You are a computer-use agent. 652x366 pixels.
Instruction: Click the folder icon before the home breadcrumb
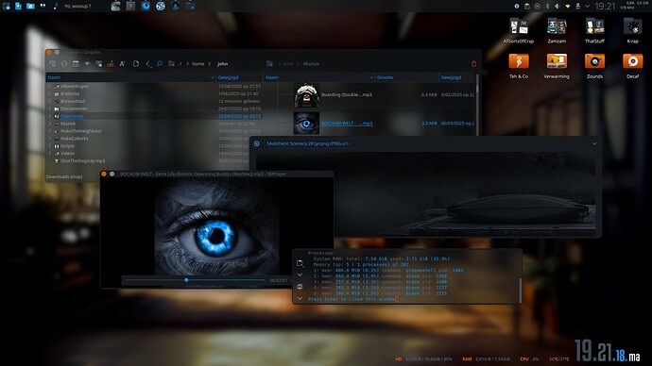pyautogui.click(x=171, y=64)
